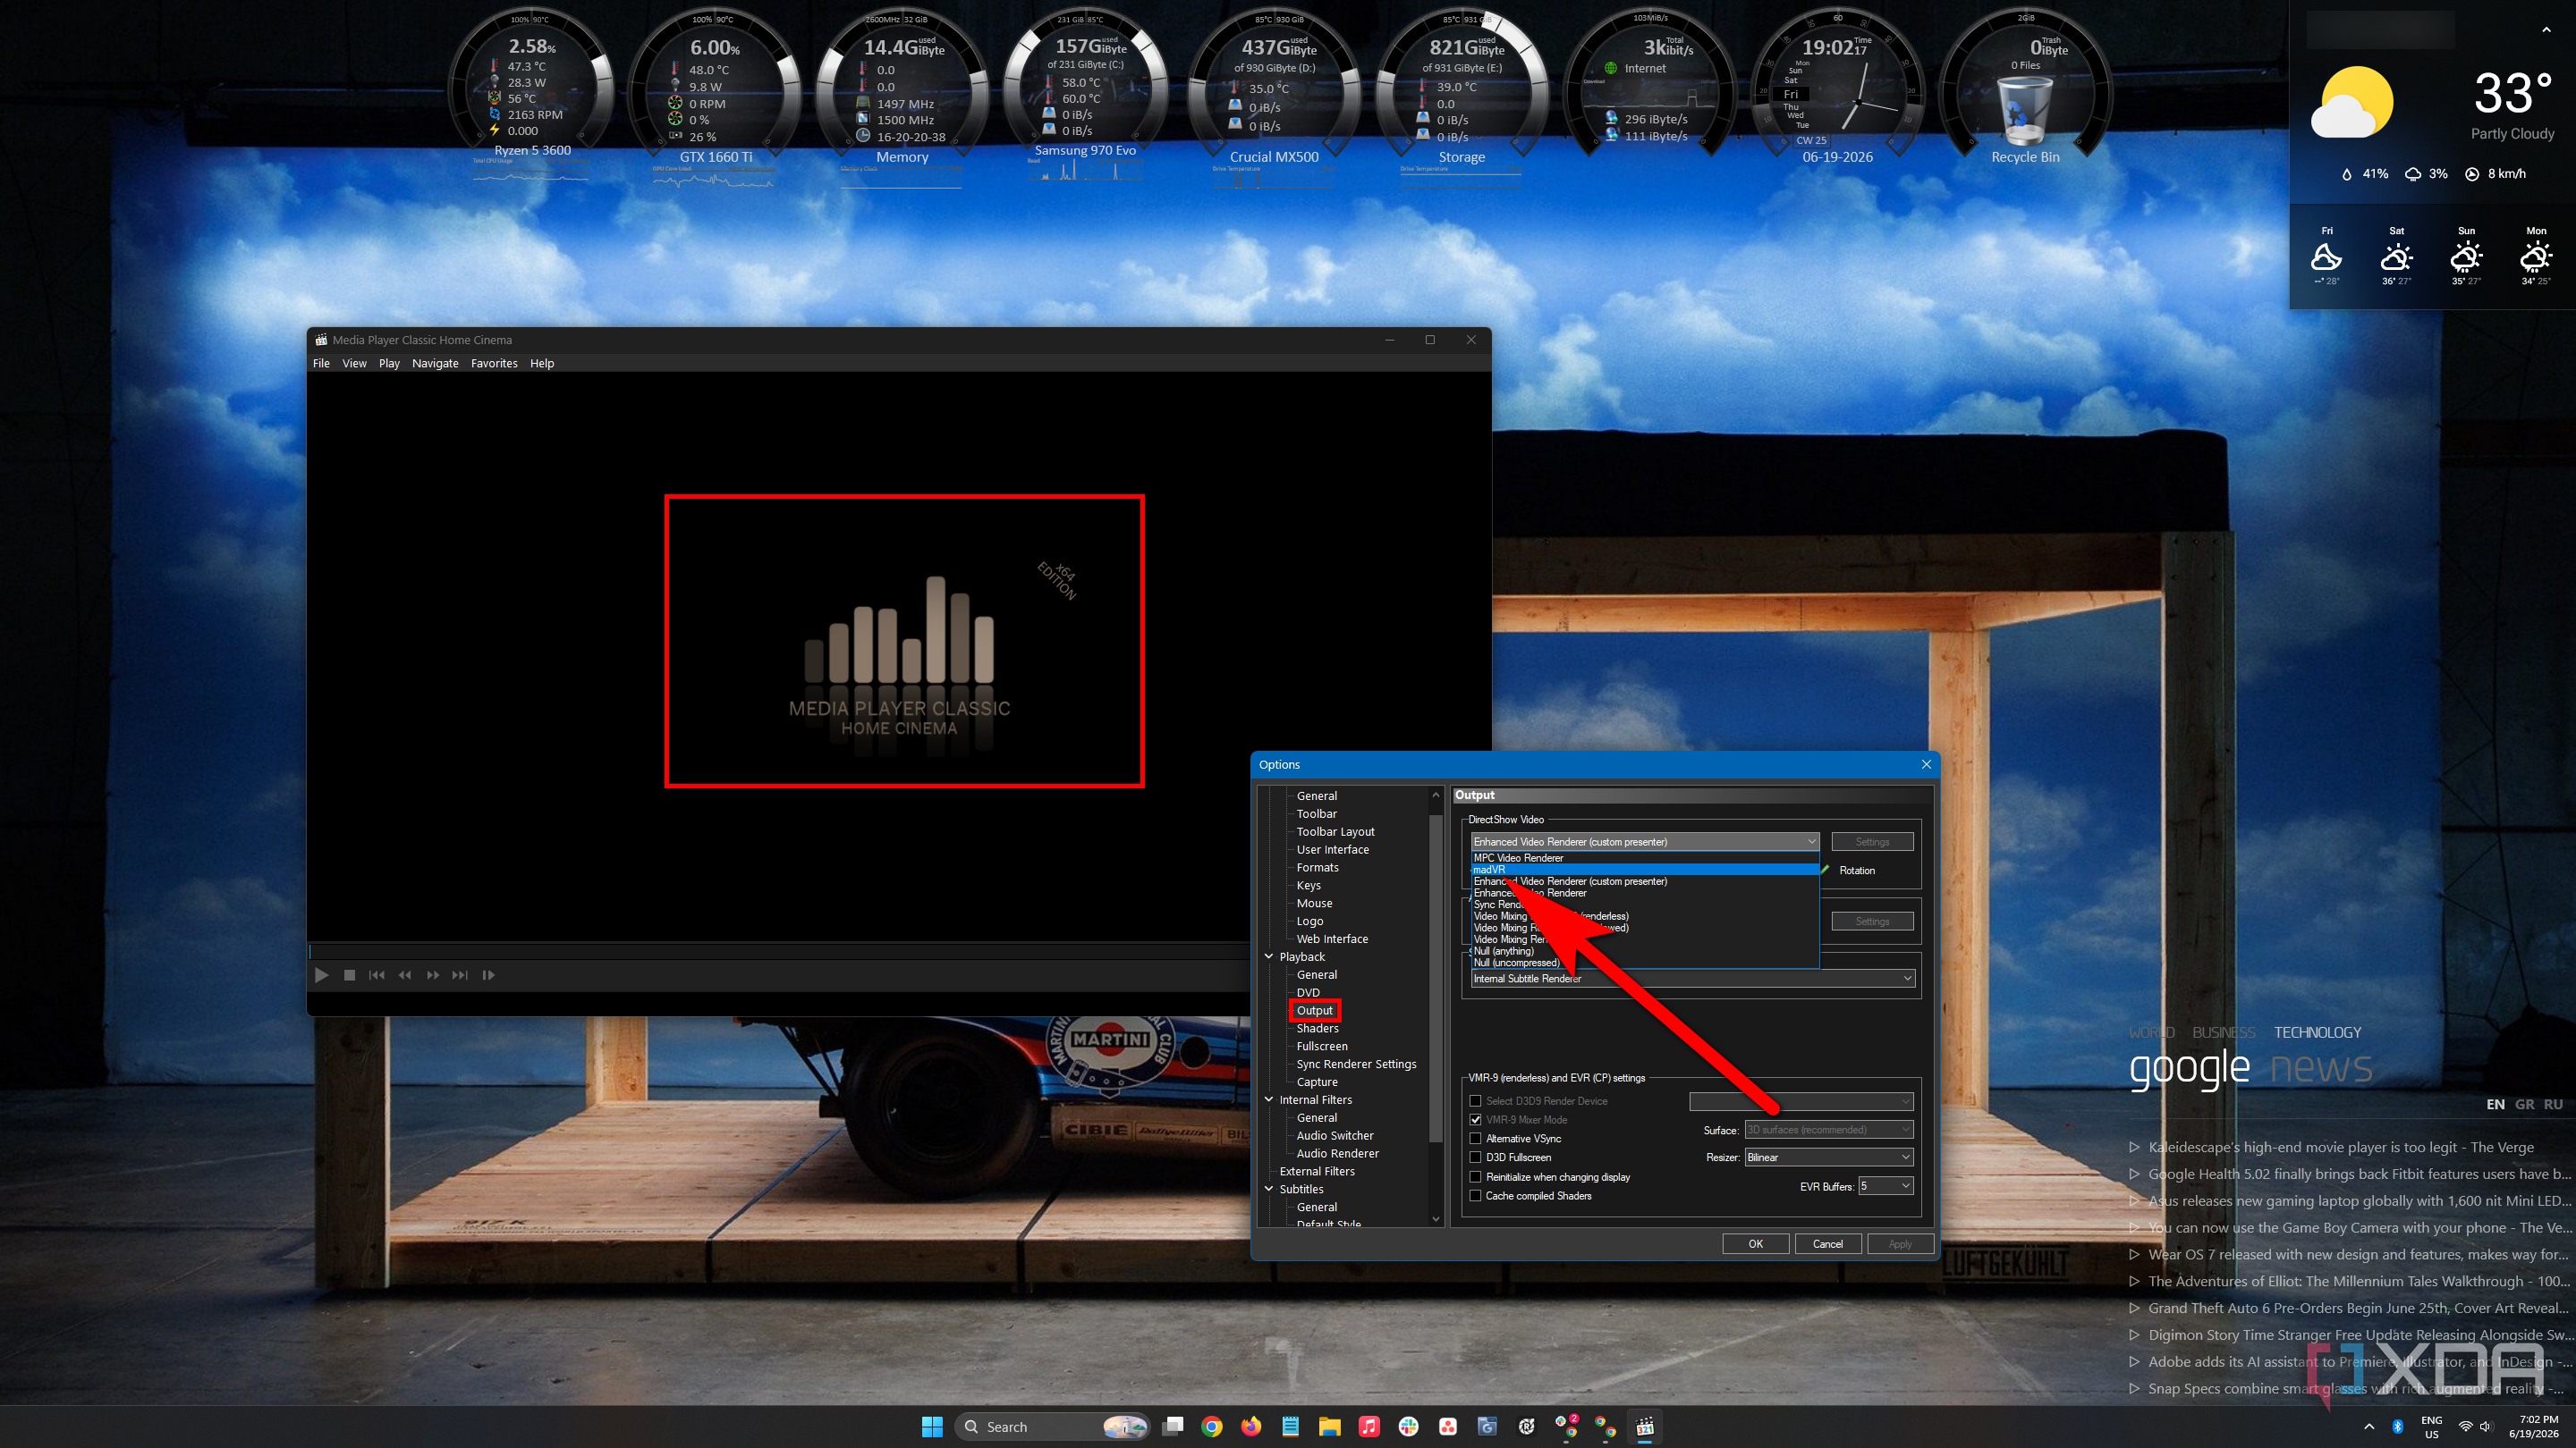Viewport: 2576px width, 1448px height.
Task: Click the Skip Forward (next) playback icon
Action: (460, 975)
